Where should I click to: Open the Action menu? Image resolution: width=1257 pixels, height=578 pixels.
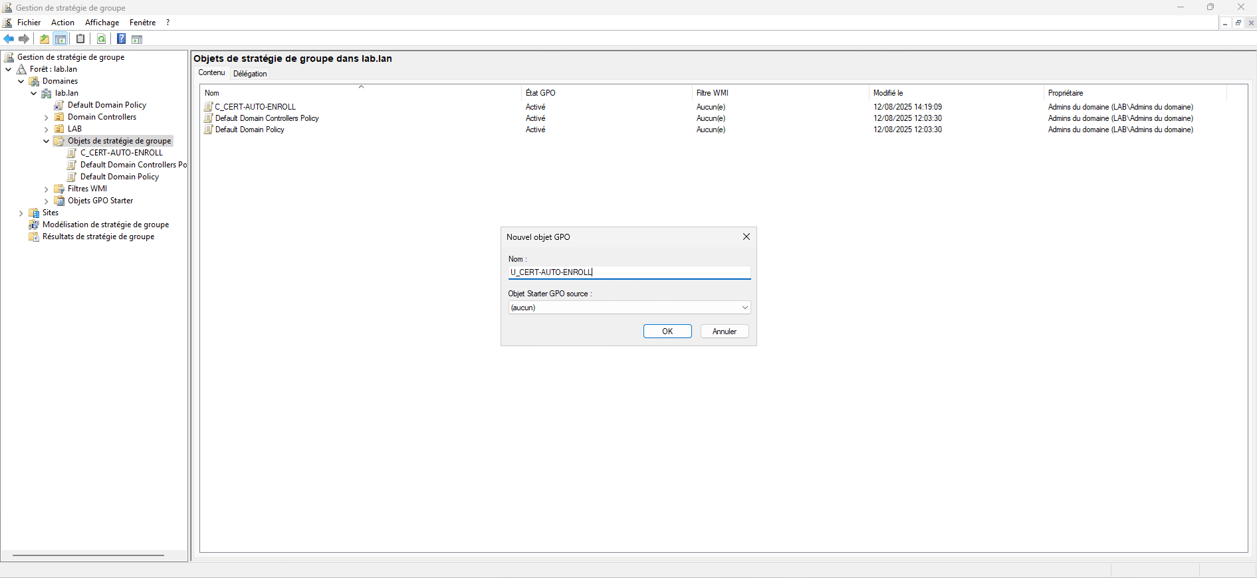pyautogui.click(x=62, y=23)
